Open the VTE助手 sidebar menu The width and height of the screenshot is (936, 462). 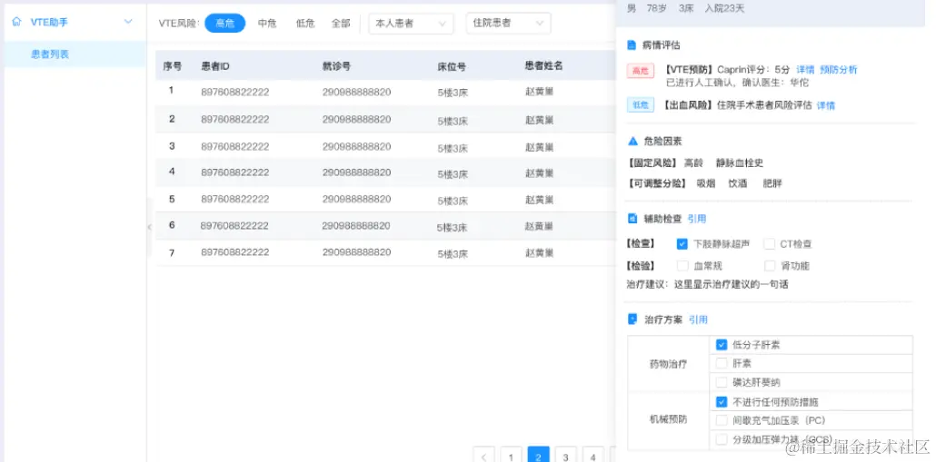[x=75, y=22]
